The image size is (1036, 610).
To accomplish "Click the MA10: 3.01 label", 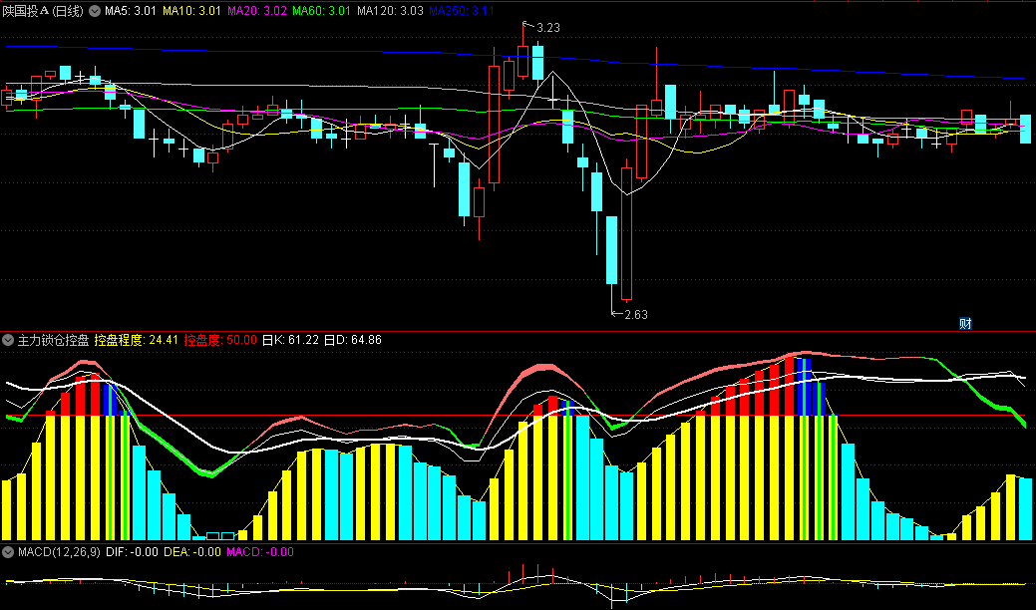I will 191,11.
